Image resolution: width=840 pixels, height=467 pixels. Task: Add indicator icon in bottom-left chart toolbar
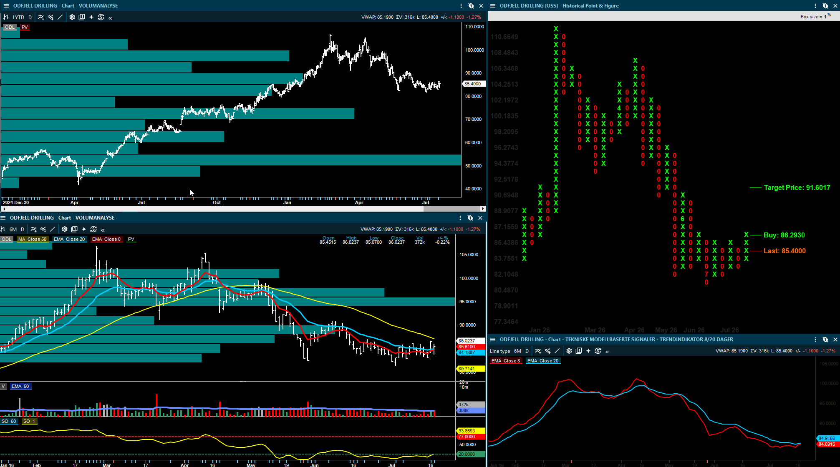pos(33,229)
